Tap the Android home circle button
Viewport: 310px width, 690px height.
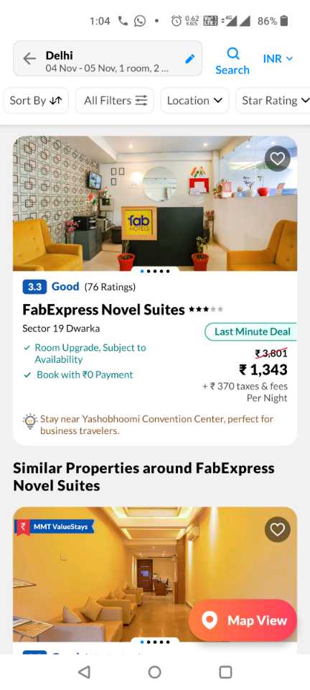(154, 671)
